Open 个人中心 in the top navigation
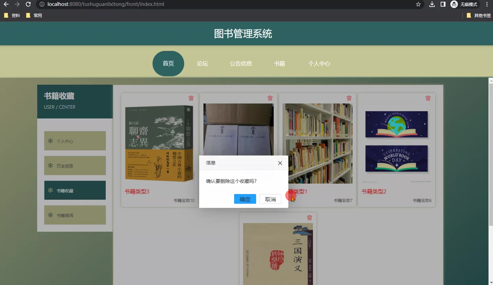Viewport: 493px width, 285px height. 319,63
